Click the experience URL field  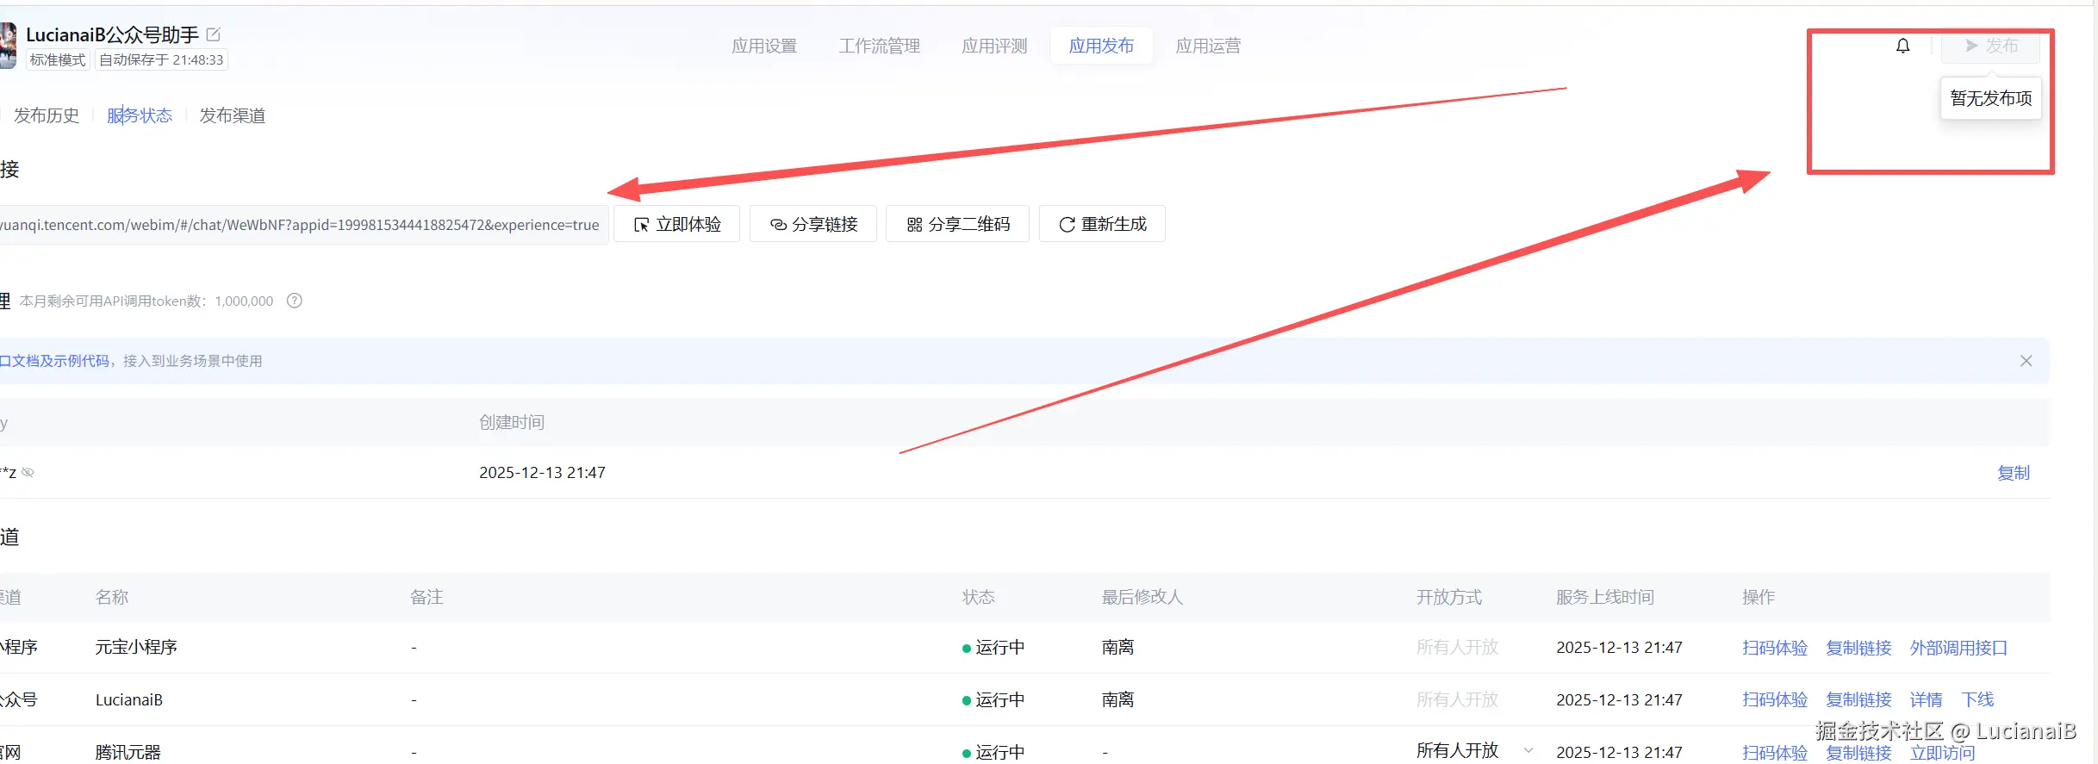click(303, 225)
